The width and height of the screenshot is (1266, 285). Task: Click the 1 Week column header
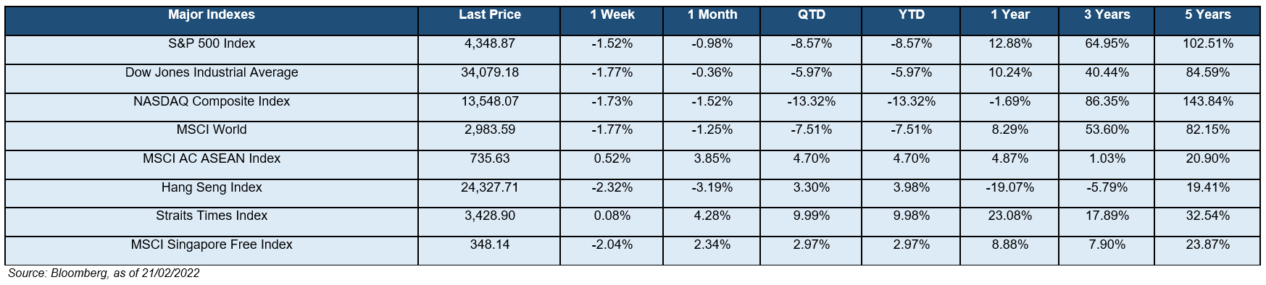point(611,15)
